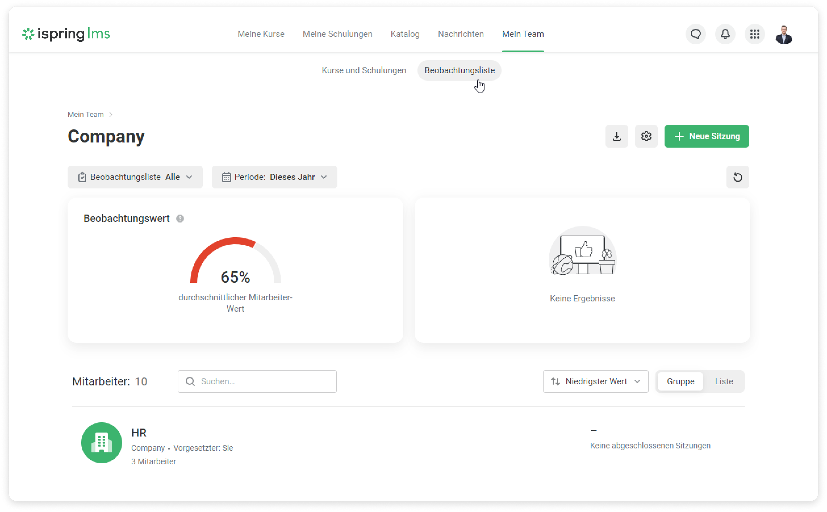Click the user profile avatar
827x512 pixels.
784,35
